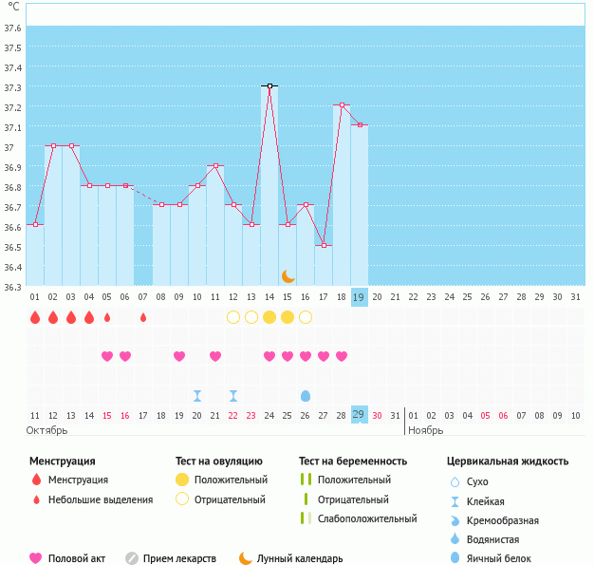Click the egg white fluid drop on day 16
Viewport: 594px width, 565px height.
click(306, 395)
